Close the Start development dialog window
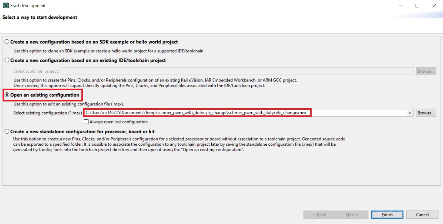Screen dimensions: 443x224 pyautogui.click(x=434, y=6)
